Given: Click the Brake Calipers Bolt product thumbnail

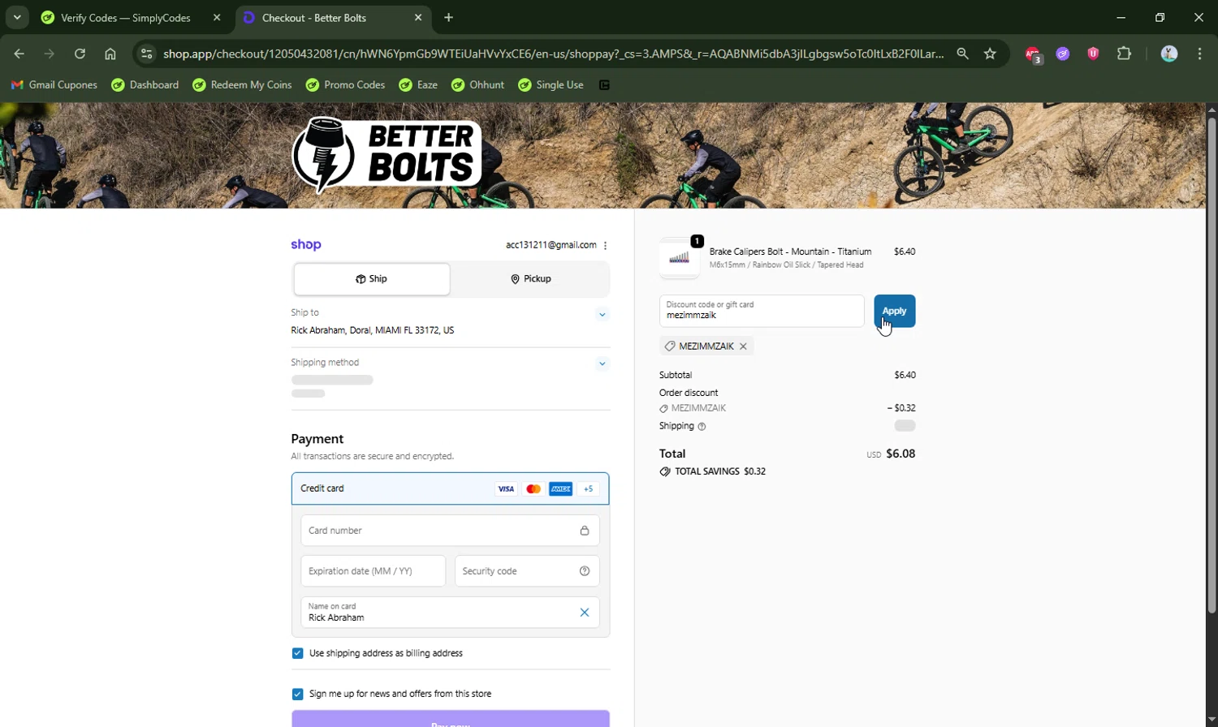Looking at the screenshot, I should 680,257.
